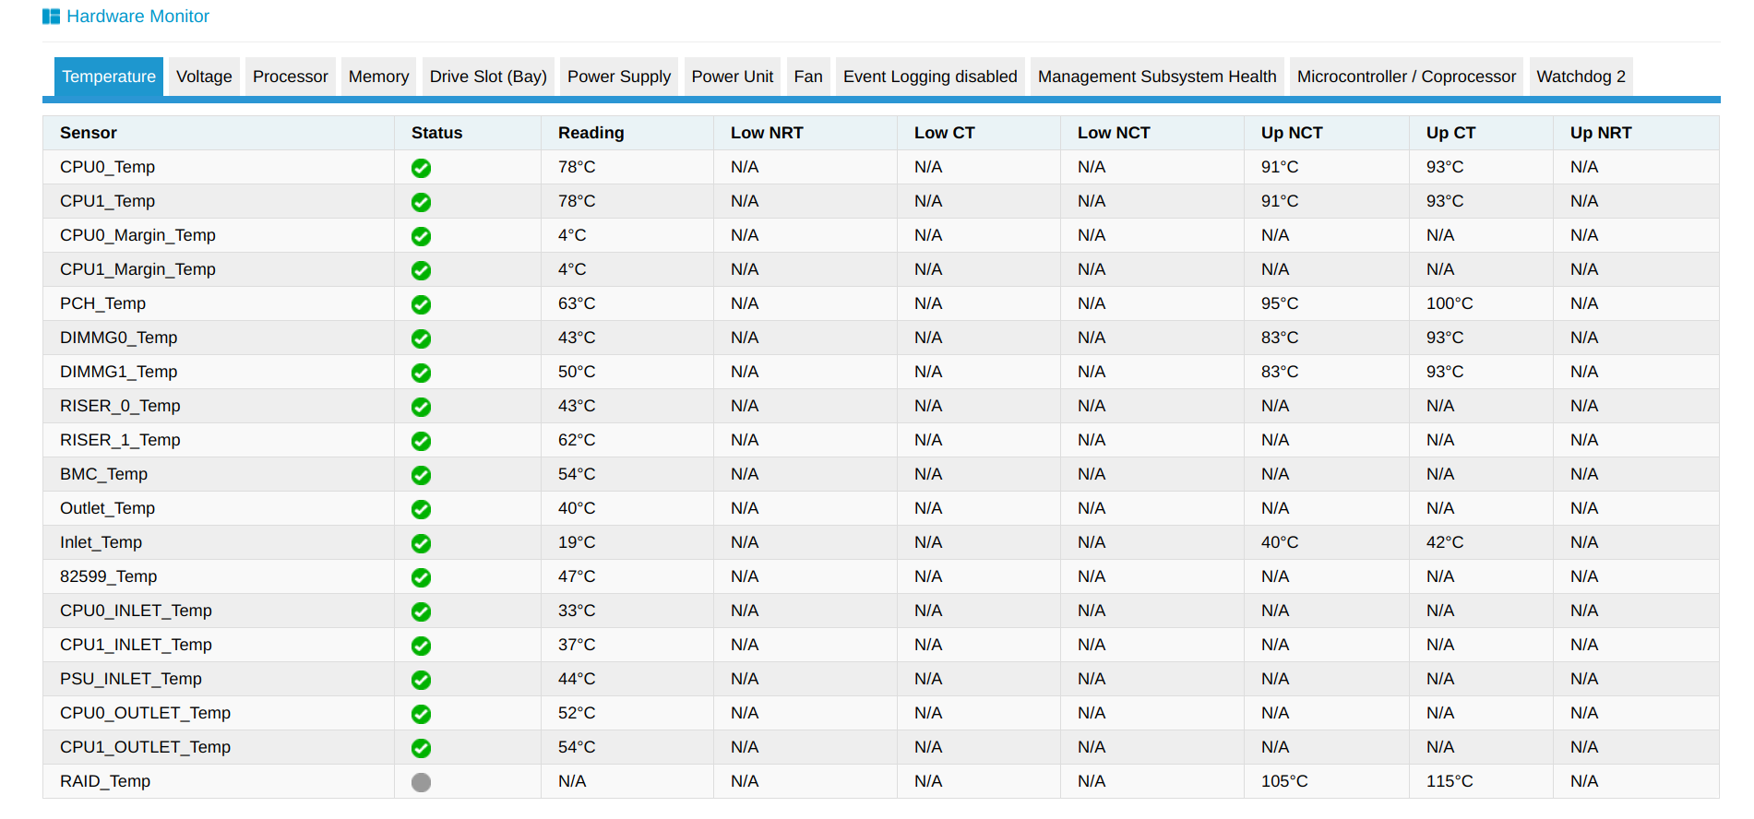This screenshot has width=1754, height=819.
Task: Click the BMC_Temp status check icon
Action: [421, 475]
